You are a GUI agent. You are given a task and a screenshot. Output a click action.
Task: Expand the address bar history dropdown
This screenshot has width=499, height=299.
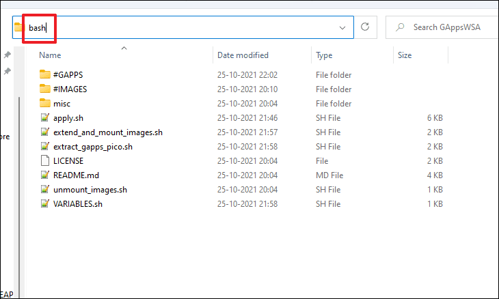[x=342, y=27]
